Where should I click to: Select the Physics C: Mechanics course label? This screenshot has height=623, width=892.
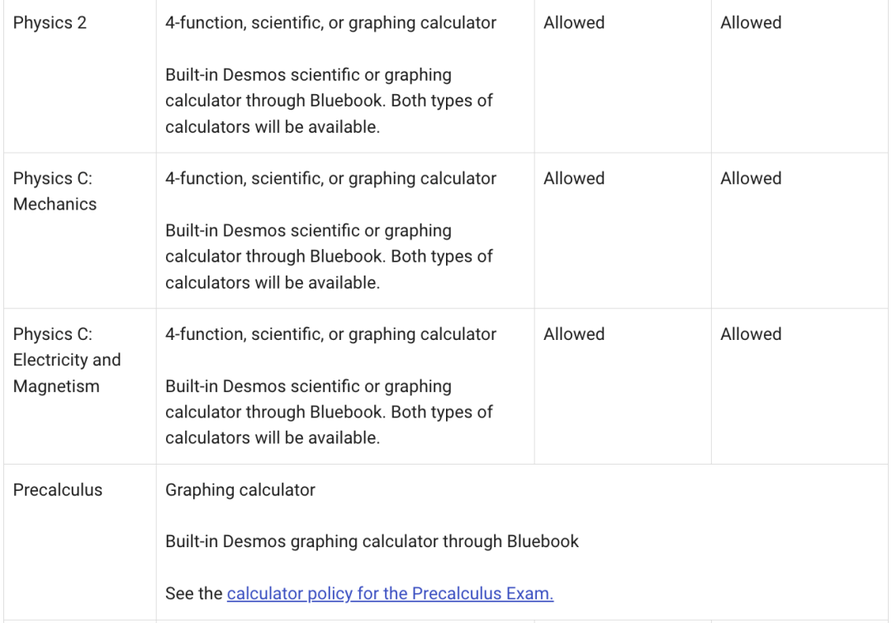tap(55, 191)
